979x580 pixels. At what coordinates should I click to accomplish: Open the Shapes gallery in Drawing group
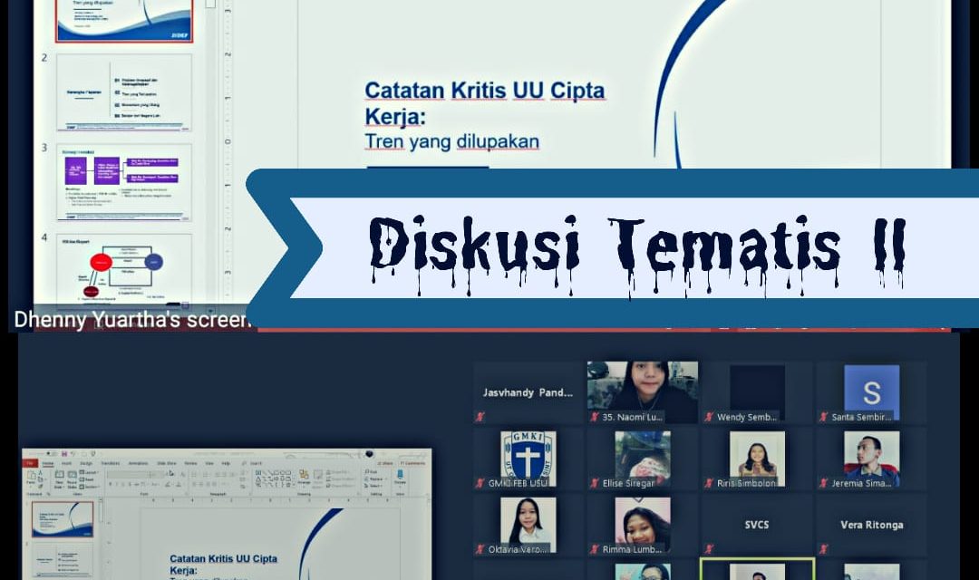[274, 478]
